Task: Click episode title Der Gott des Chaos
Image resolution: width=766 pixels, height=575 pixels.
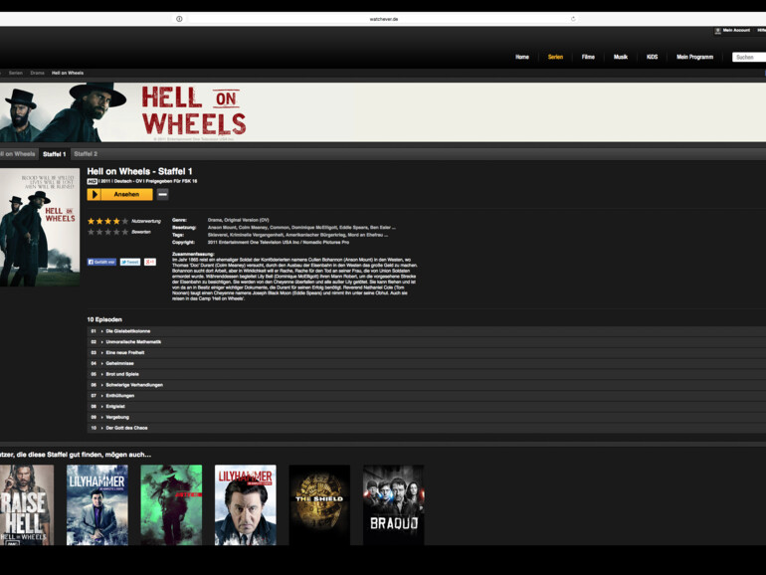Action: (126, 428)
